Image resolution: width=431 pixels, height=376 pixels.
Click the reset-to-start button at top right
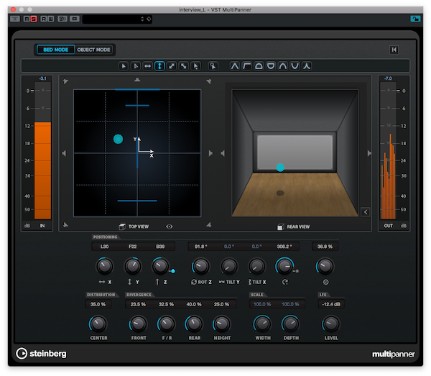pos(394,50)
